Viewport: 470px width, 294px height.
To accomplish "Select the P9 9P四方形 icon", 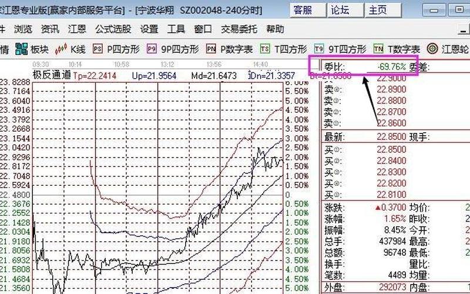I will [x=152, y=49].
